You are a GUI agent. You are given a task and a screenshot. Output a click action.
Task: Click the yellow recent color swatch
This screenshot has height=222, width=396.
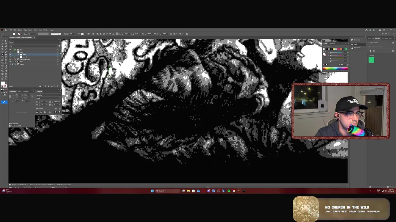click(334, 49)
